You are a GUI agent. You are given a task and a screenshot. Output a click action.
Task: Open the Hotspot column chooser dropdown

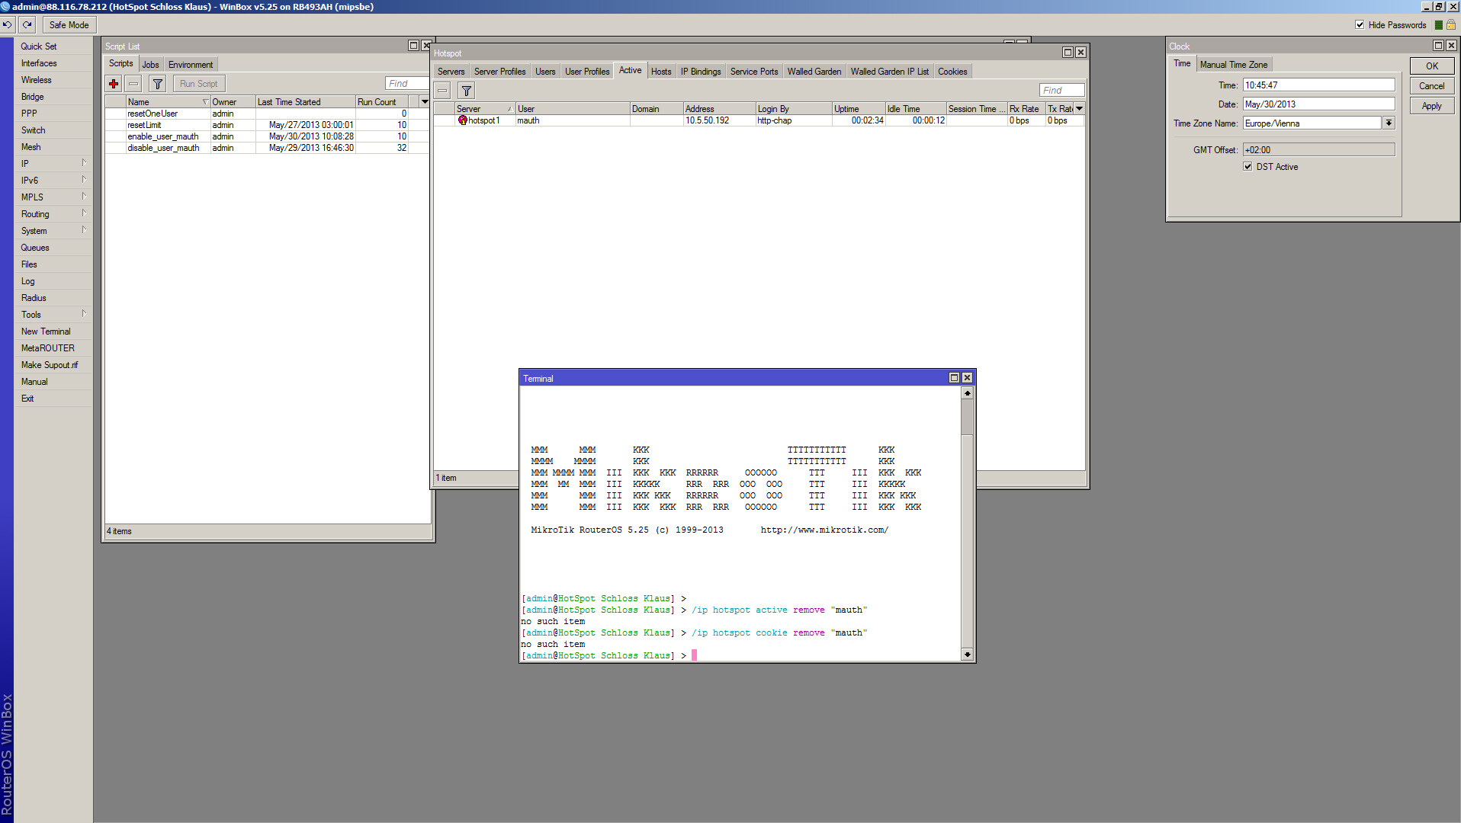click(x=1080, y=109)
